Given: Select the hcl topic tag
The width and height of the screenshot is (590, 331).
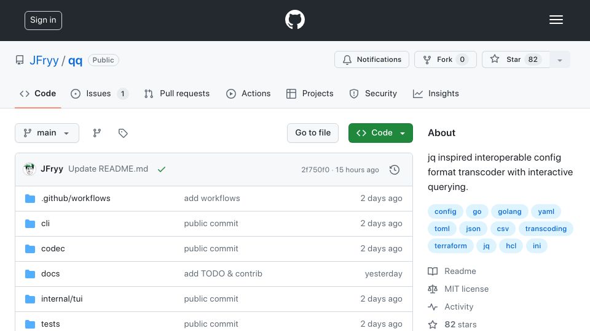Looking at the screenshot, I should [x=511, y=246].
